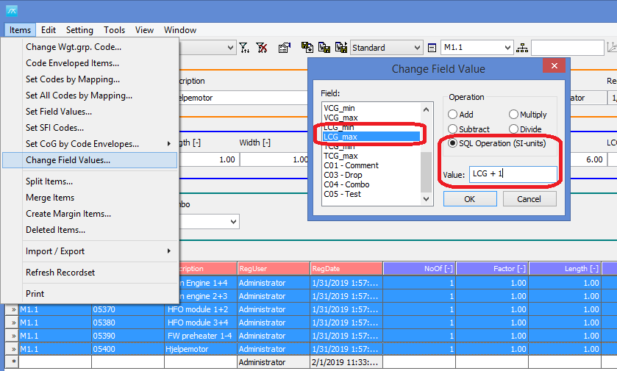617x371 pixels.
Task: Select C01 - Comment in Field list
Action: coord(371,165)
